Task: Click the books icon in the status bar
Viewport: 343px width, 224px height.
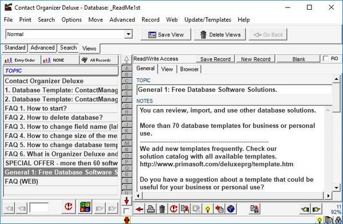Action: pyautogui.click(x=329, y=220)
